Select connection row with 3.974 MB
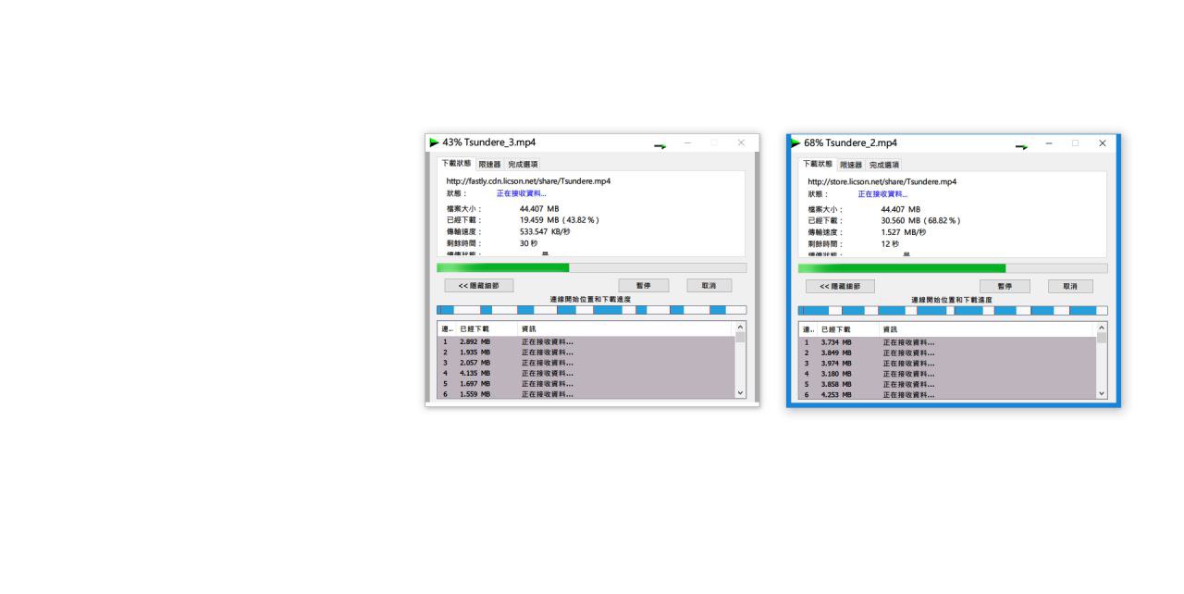The image size is (1184, 594). (x=947, y=364)
